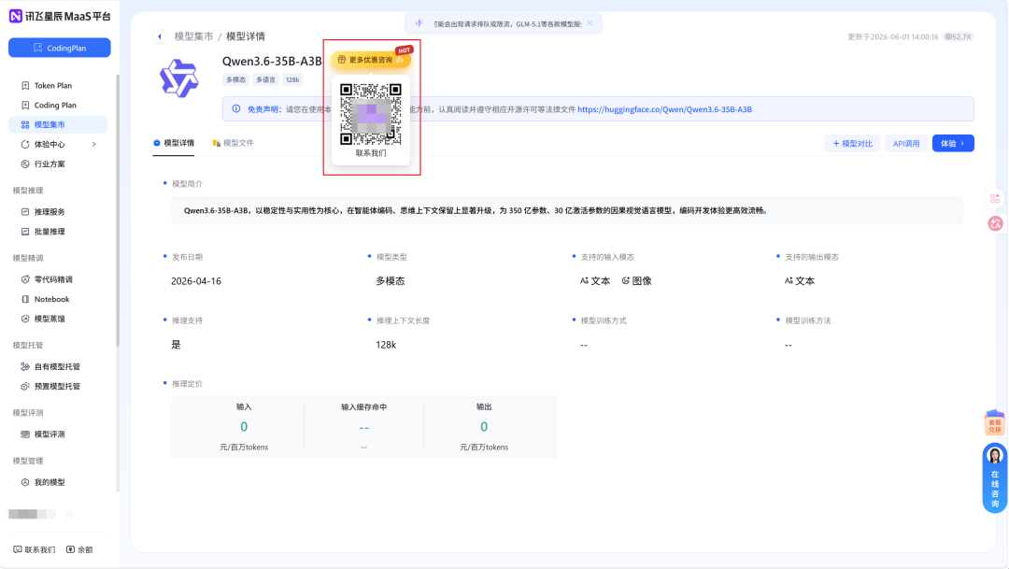The image size is (1009, 569).
Task: Click 余额 at sidebar bottom
Action: click(x=79, y=549)
